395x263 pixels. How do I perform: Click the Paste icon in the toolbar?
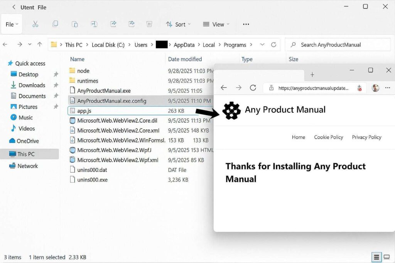(75, 24)
